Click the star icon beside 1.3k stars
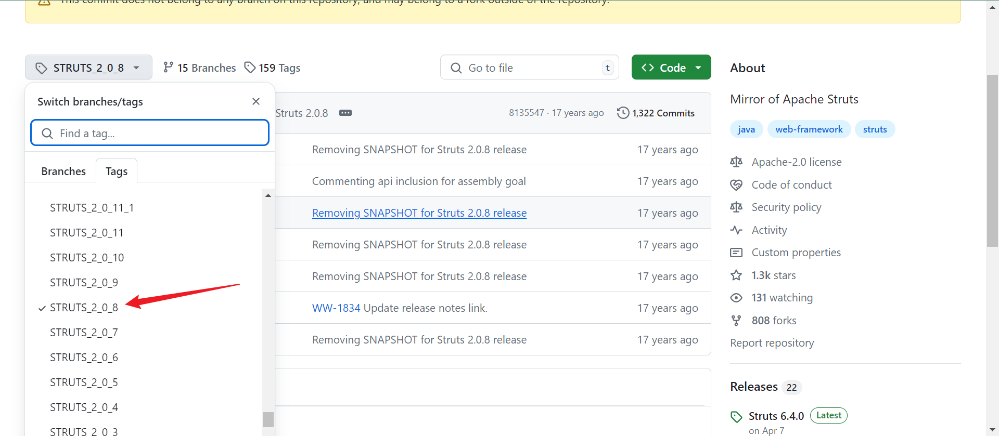The height and width of the screenshot is (436, 999). click(x=736, y=275)
